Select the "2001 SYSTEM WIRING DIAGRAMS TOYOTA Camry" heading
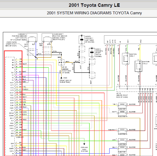This screenshot has height=156, width=157. click(94, 13)
